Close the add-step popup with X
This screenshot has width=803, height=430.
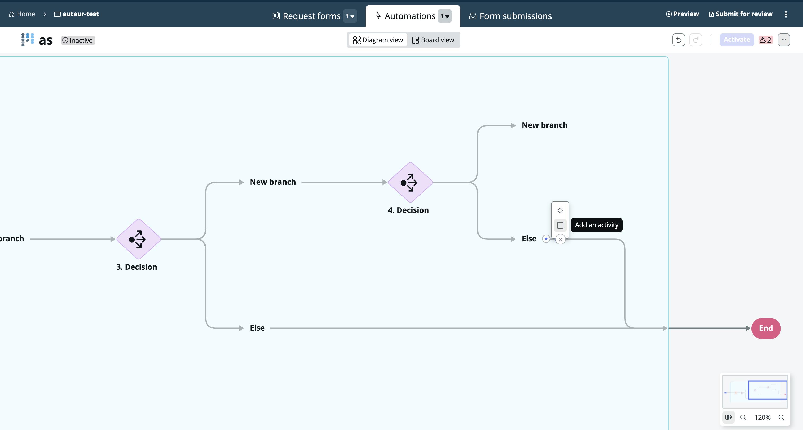(x=560, y=239)
